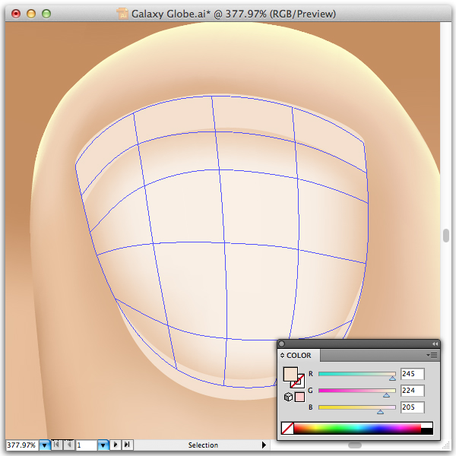Go to the first artboard
The height and width of the screenshot is (456, 456).
coord(57,445)
